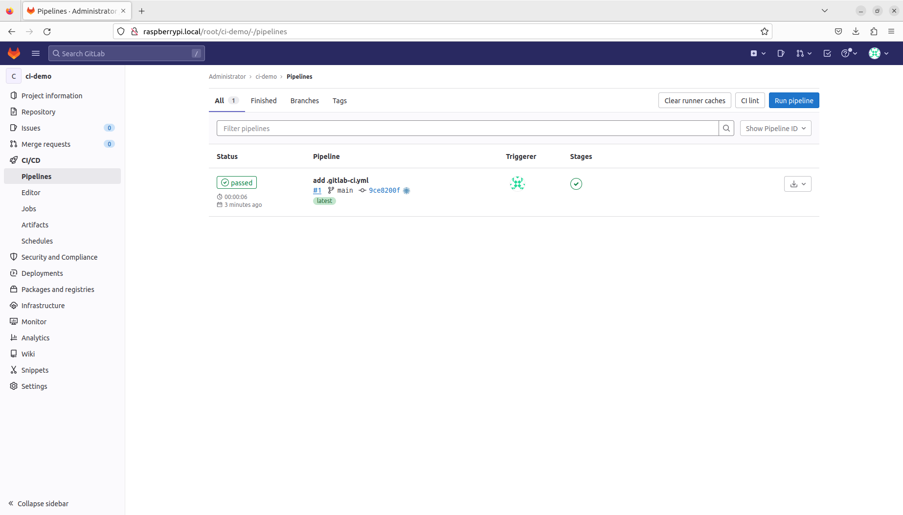Image resolution: width=903 pixels, height=515 pixels.
Task: Click Save to Pocket icon
Action: (838, 31)
